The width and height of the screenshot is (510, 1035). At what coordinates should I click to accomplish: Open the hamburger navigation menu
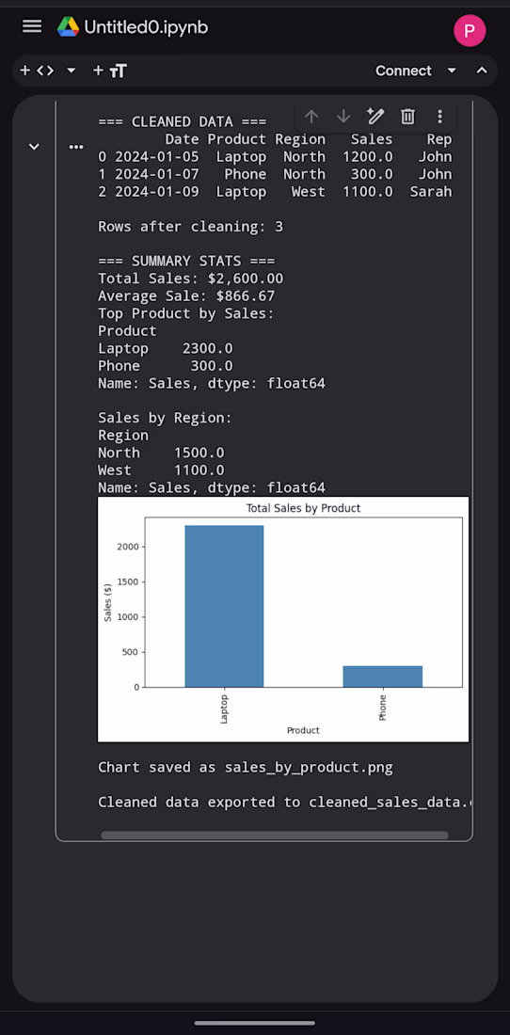pyautogui.click(x=32, y=26)
